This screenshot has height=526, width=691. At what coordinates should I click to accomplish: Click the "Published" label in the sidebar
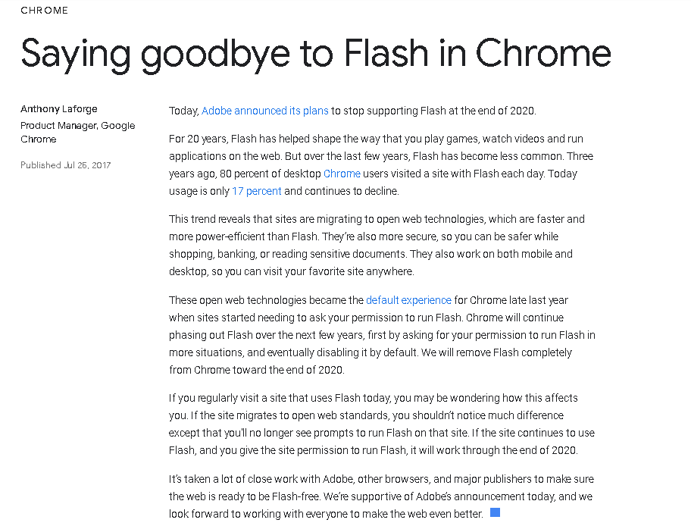[41, 165]
